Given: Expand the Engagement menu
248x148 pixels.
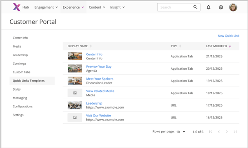Looking at the screenshot, I should click(46, 7).
